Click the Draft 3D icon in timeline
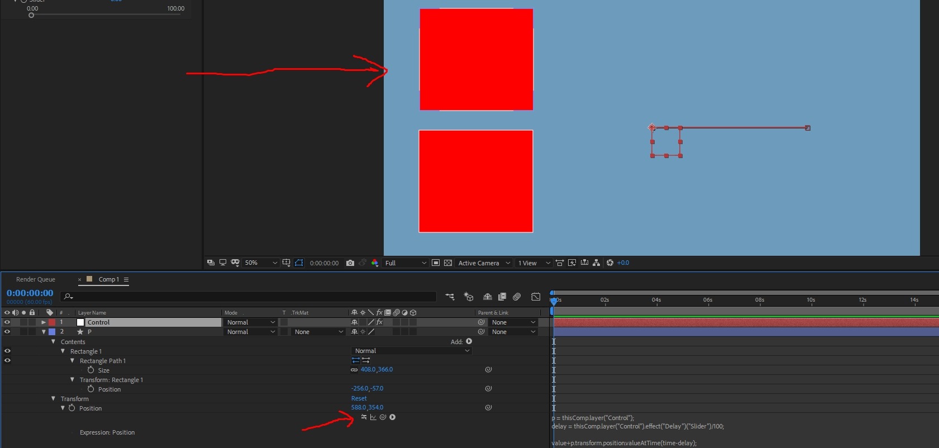This screenshot has width=939, height=448. [x=469, y=297]
